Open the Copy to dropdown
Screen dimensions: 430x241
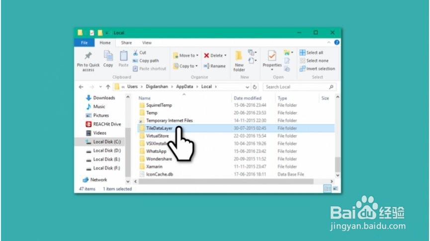pyautogui.click(x=185, y=66)
